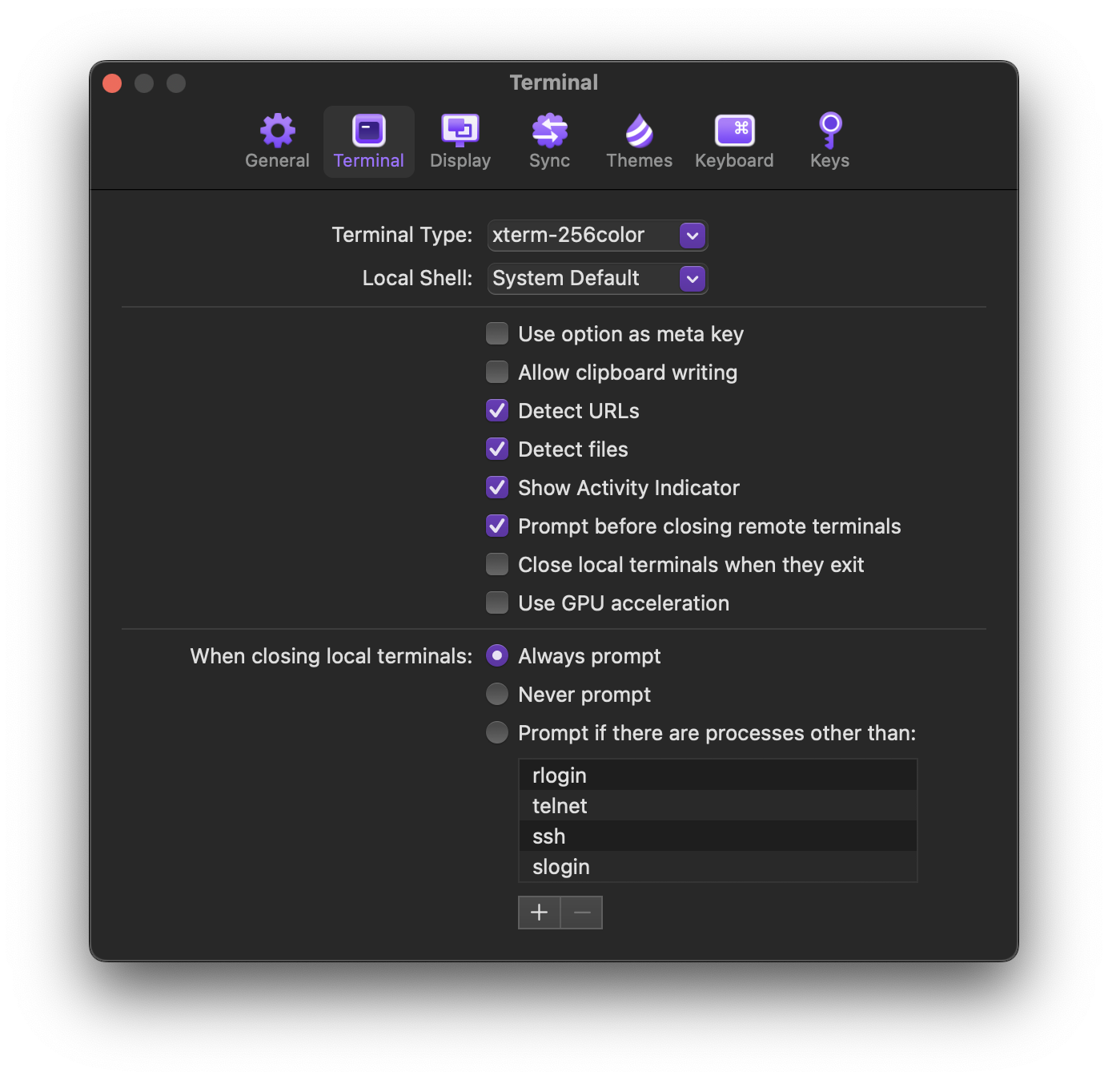Disable Show Activity Indicator
This screenshot has height=1080, width=1108.
[x=497, y=487]
